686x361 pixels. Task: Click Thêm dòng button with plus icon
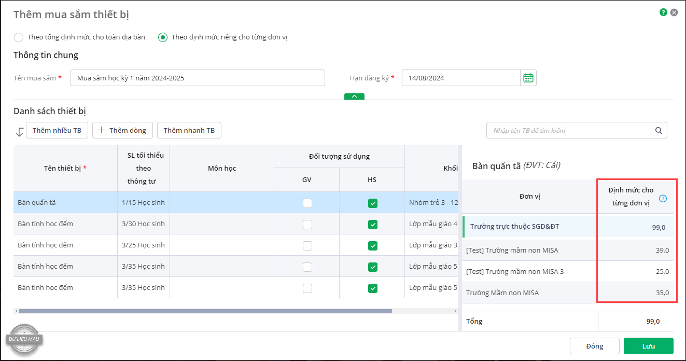tap(122, 131)
